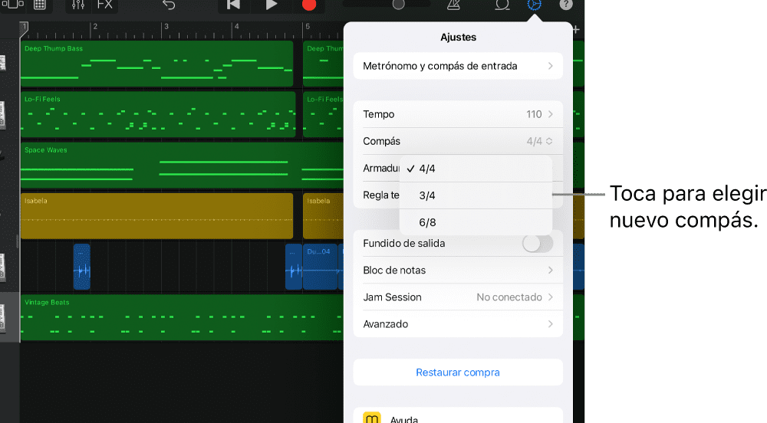Screen dimensions: 767x423
Task: Select the second Lo-Fi Feels region
Action: click(324, 114)
